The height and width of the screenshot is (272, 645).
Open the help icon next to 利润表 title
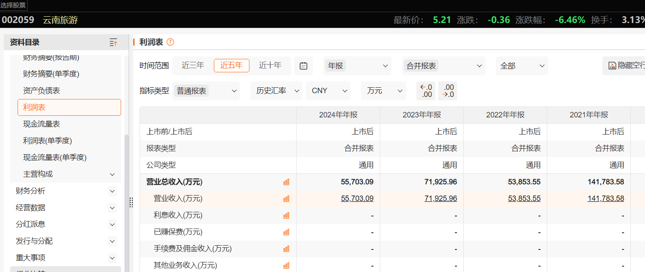[x=170, y=42]
